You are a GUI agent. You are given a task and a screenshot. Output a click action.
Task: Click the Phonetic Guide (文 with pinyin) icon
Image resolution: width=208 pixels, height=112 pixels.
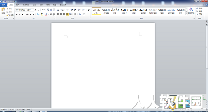pyautogui.click(x=51, y=10)
